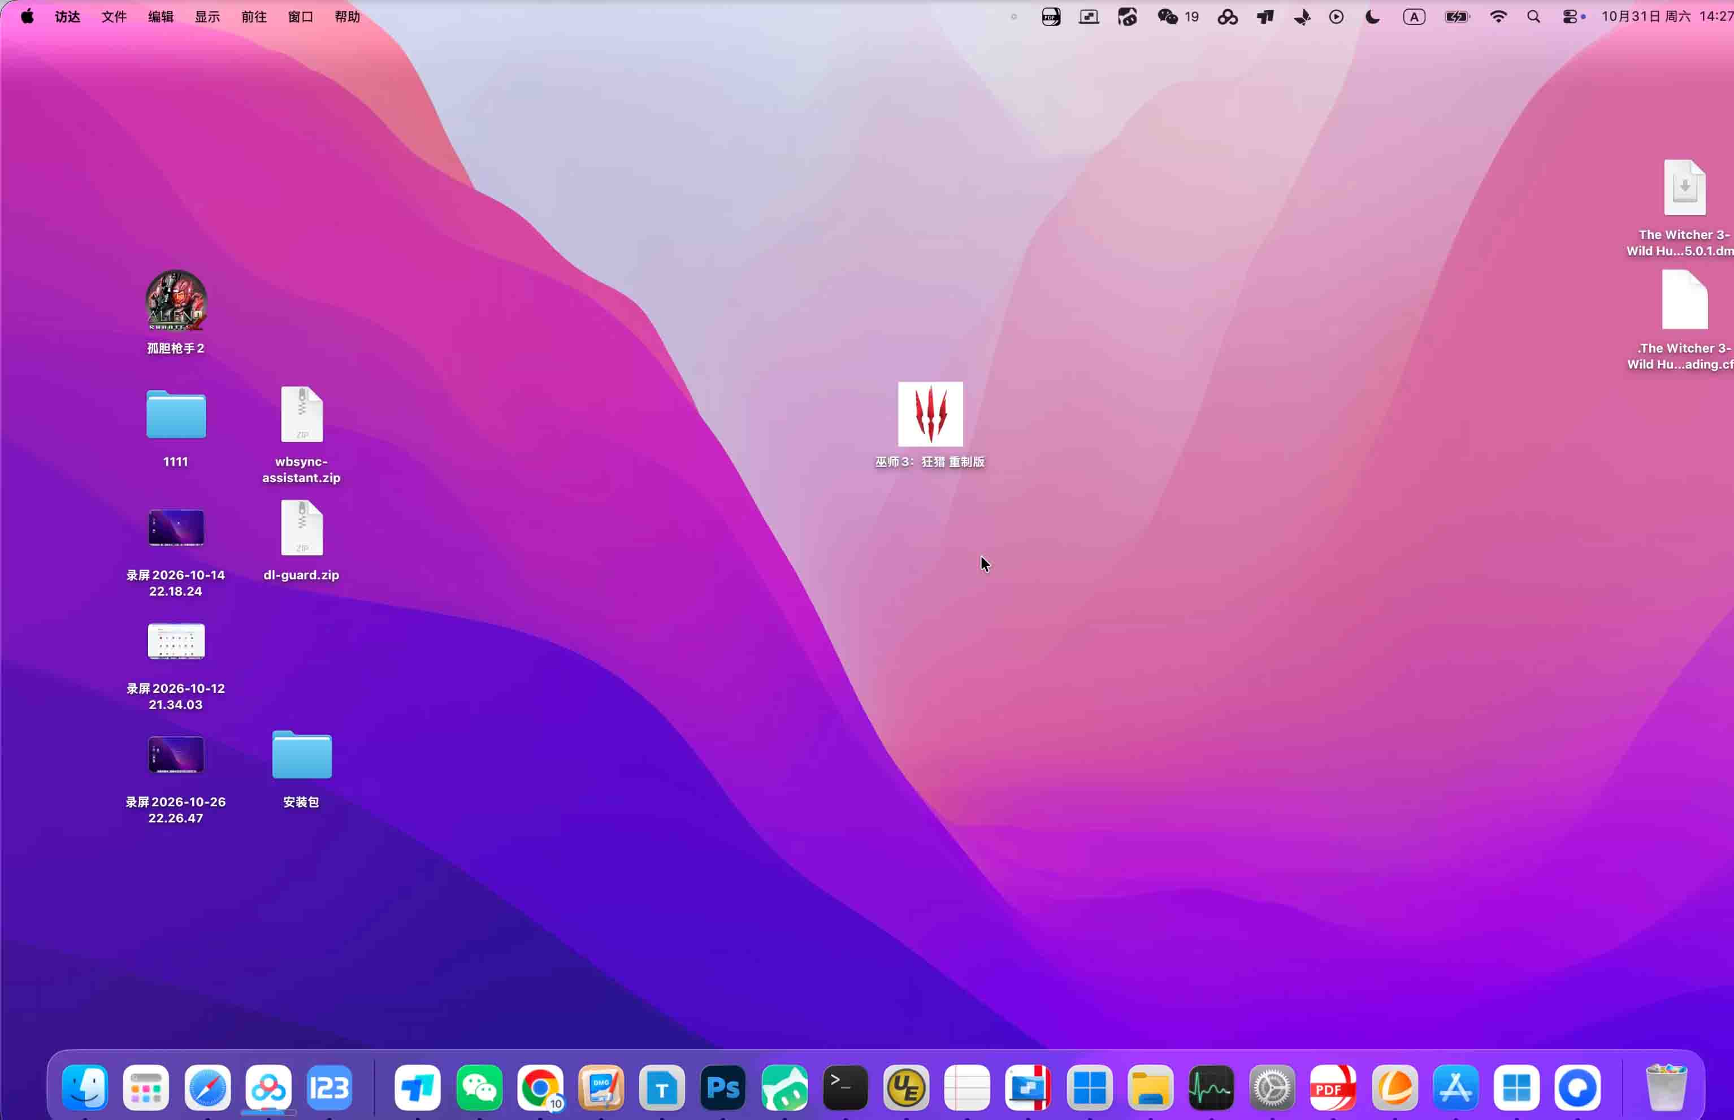Open Activity Monitor in the Dock
1734x1120 pixels.
coord(1211,1087)
